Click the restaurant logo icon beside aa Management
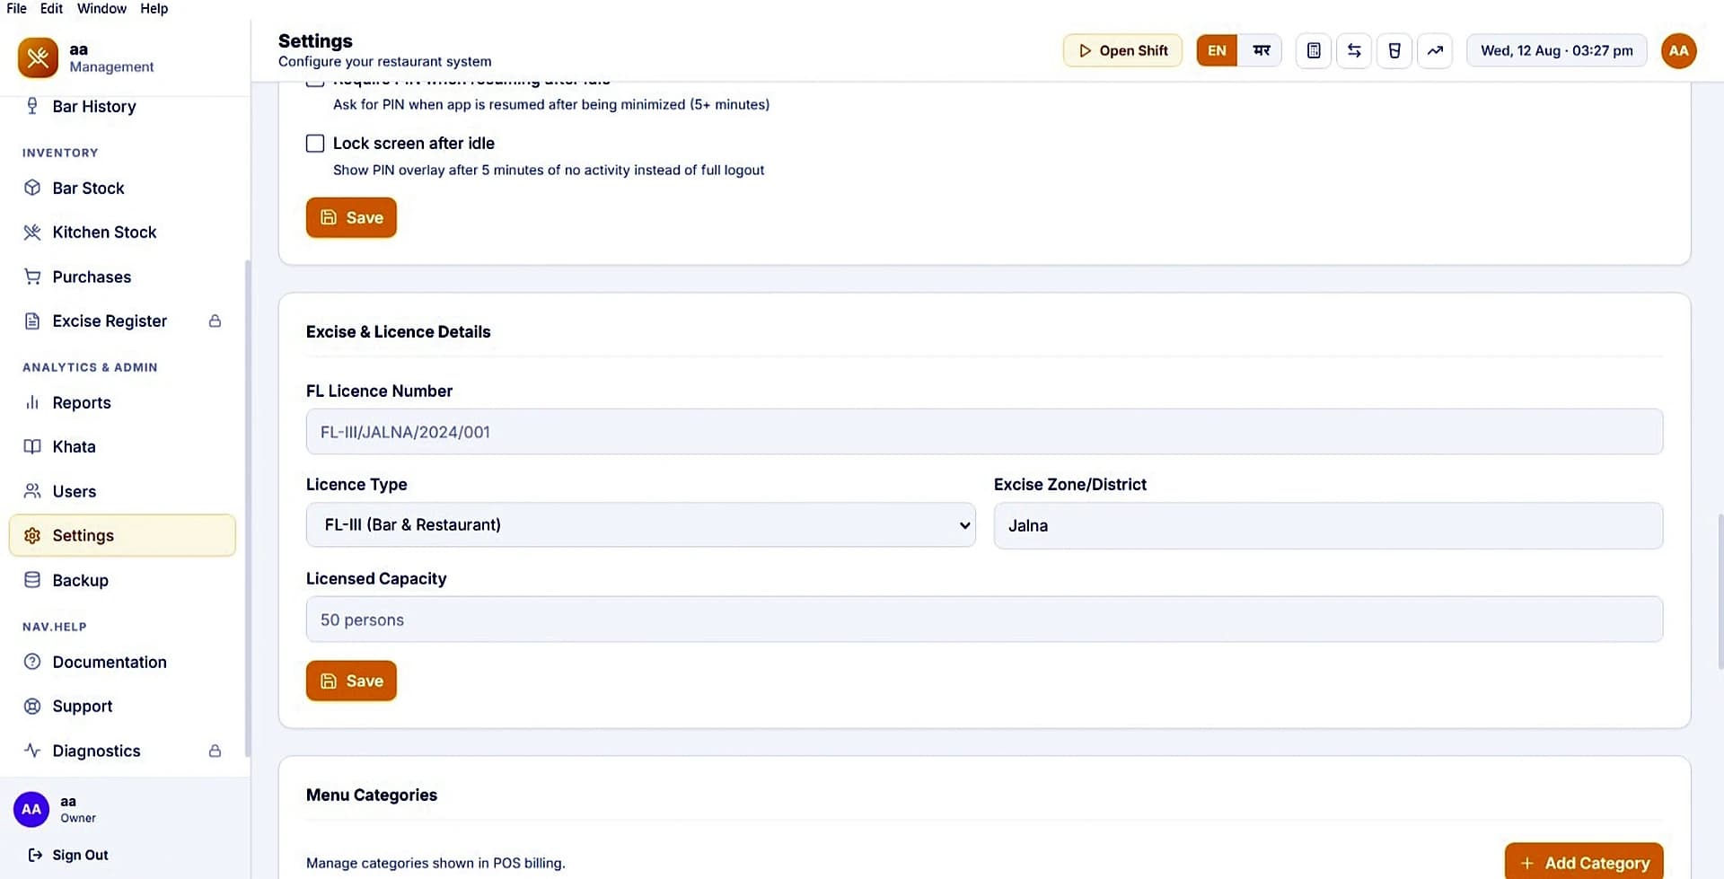Image resolution: width=1724 pixels, height=879 pixels. coord(38,57)
